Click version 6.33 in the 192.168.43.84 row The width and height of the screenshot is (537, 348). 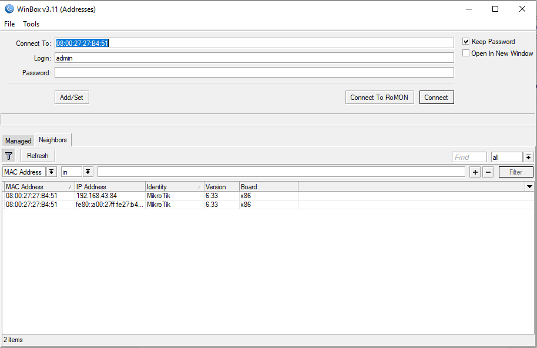pos(212,196)
